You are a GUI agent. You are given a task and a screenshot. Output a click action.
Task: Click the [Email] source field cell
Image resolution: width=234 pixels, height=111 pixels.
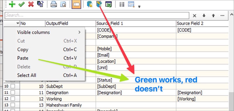(x=136, y=55)
